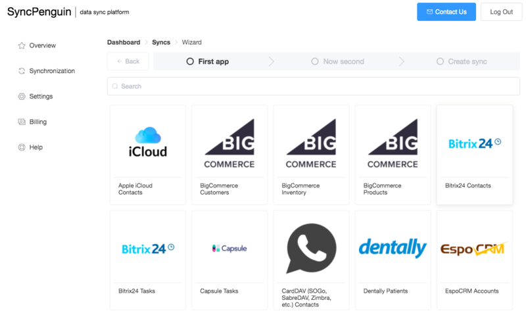Click the Wizard breadcrumb text
Image resolution: width=526 pixels, height=313 pixels.
pos(192,42)
